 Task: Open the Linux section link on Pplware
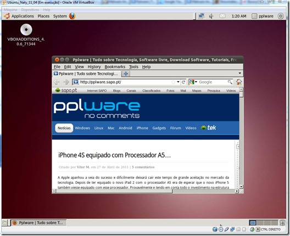coord(99,128)
